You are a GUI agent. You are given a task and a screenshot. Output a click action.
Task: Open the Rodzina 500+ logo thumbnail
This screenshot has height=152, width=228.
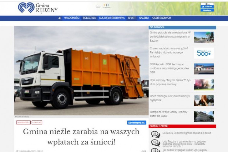point(204,53)
